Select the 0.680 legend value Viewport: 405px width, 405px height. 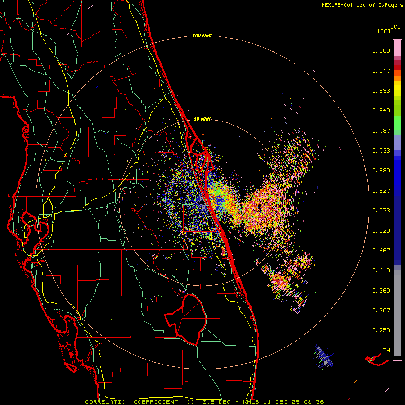(381, 171)
